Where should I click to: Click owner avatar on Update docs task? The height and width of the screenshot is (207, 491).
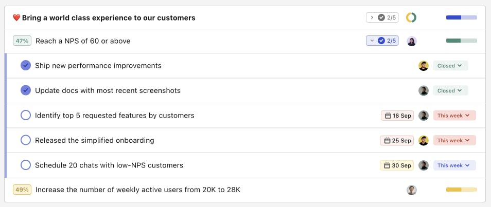(423, 91)
